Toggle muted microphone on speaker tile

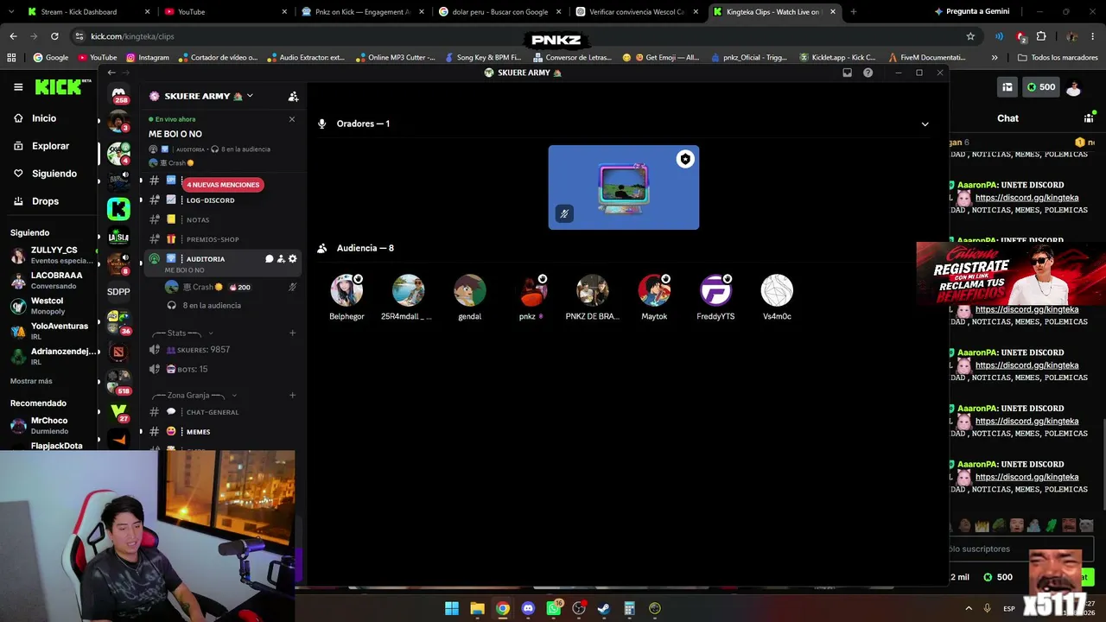tap(564, 213)
